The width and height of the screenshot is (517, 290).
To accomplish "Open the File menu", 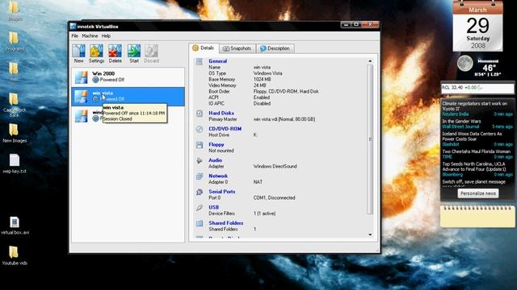I will point(75,35).
